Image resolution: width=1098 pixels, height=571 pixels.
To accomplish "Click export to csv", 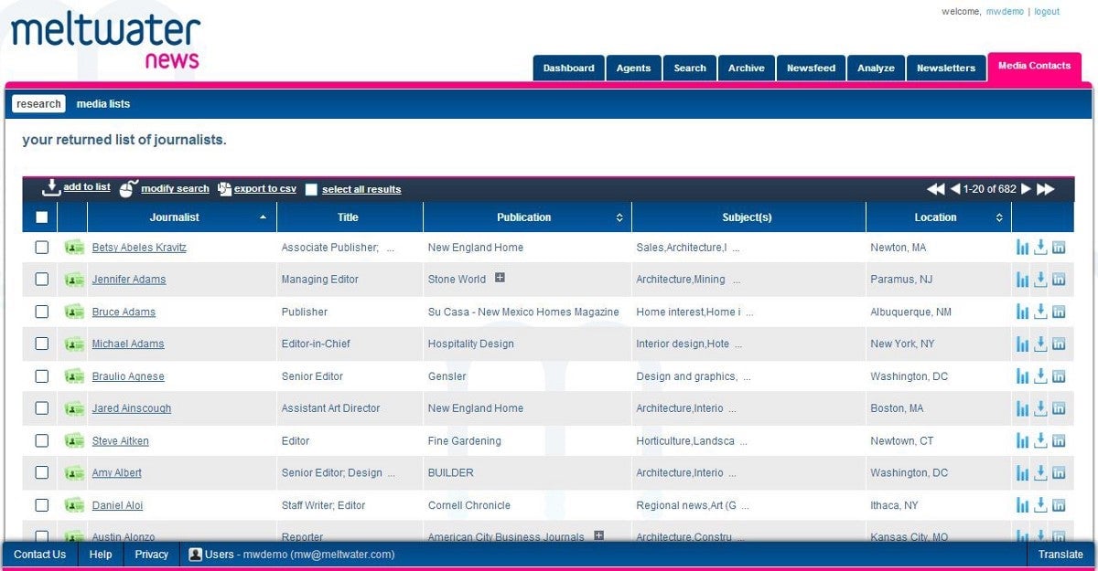I will pos(265,189).
